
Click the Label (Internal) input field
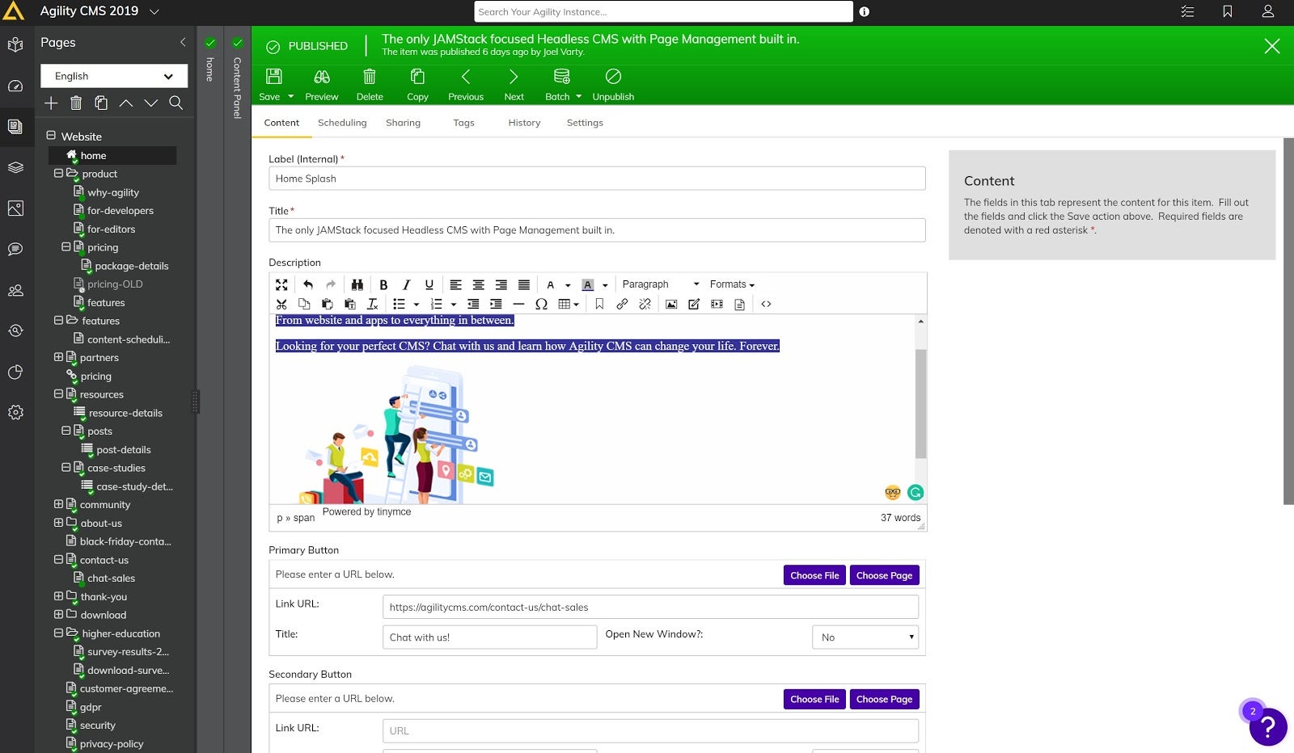click(x=597, y=179)
